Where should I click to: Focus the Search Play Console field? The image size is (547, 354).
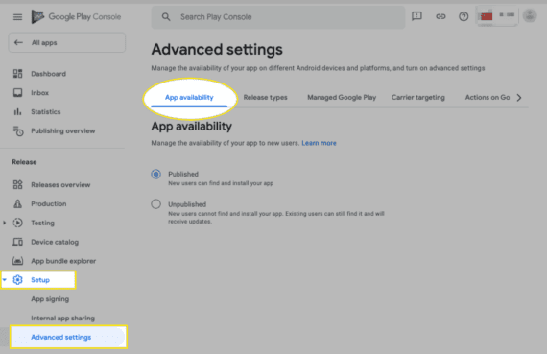click(278, 16)
